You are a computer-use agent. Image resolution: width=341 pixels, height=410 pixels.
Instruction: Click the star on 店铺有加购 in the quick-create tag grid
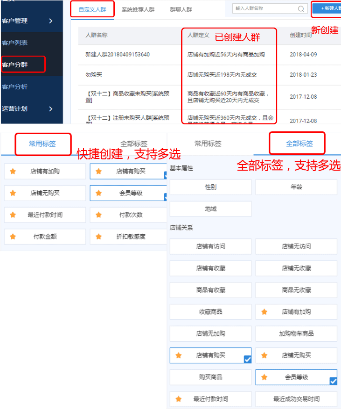coord(13,172)
